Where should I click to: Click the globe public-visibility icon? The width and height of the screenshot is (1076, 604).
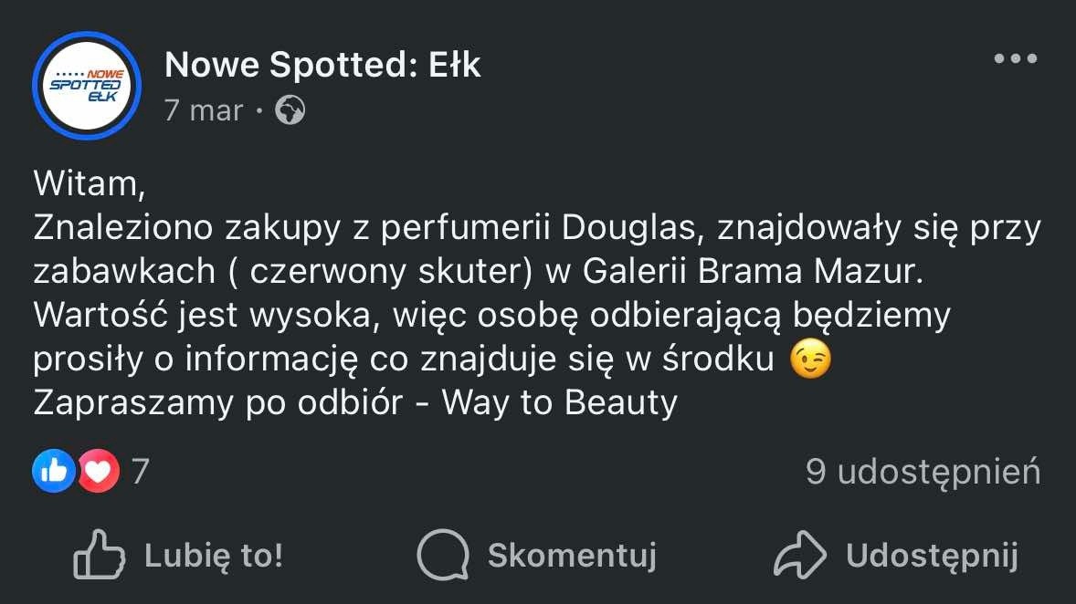point(290,110)
